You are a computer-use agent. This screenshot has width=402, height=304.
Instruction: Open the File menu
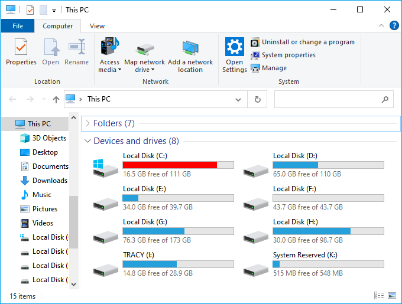point(18,26)
